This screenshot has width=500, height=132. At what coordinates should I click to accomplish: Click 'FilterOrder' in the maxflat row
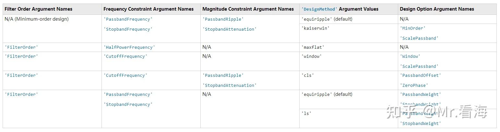tap(21, 47)
